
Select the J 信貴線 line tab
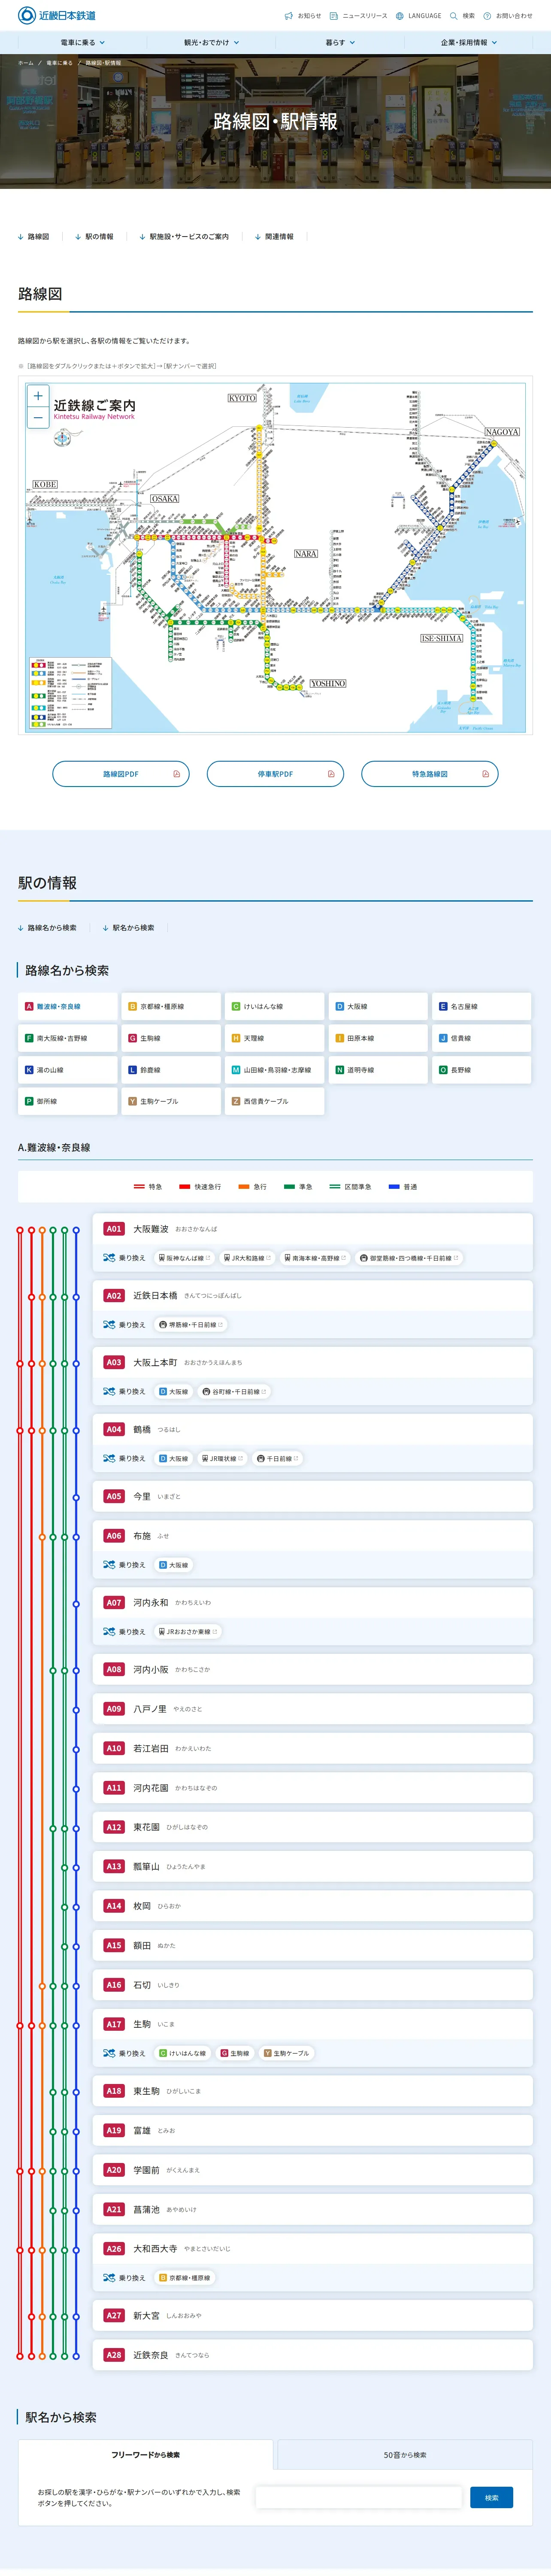pos(482,1038)
